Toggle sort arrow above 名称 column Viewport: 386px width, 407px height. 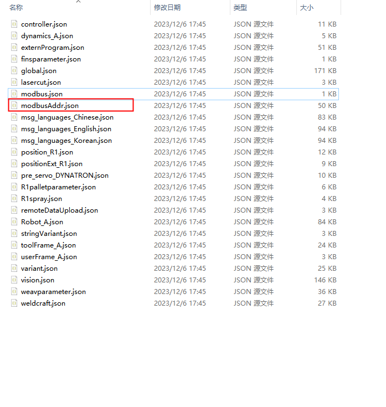[78, 2]
